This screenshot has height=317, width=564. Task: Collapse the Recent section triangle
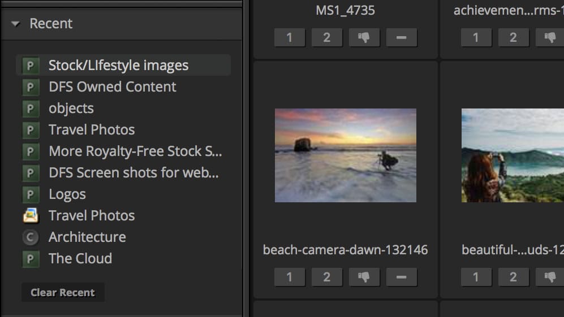(16, 24)
